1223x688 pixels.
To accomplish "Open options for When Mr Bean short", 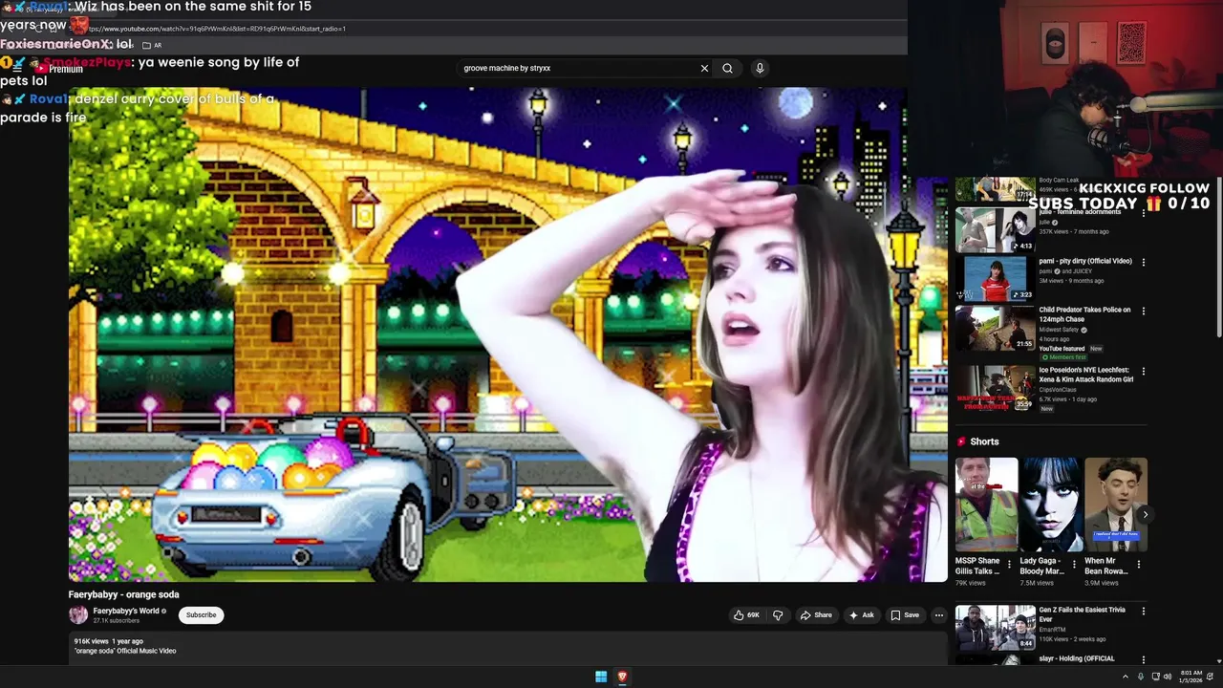I will (x=1139, y=564).
